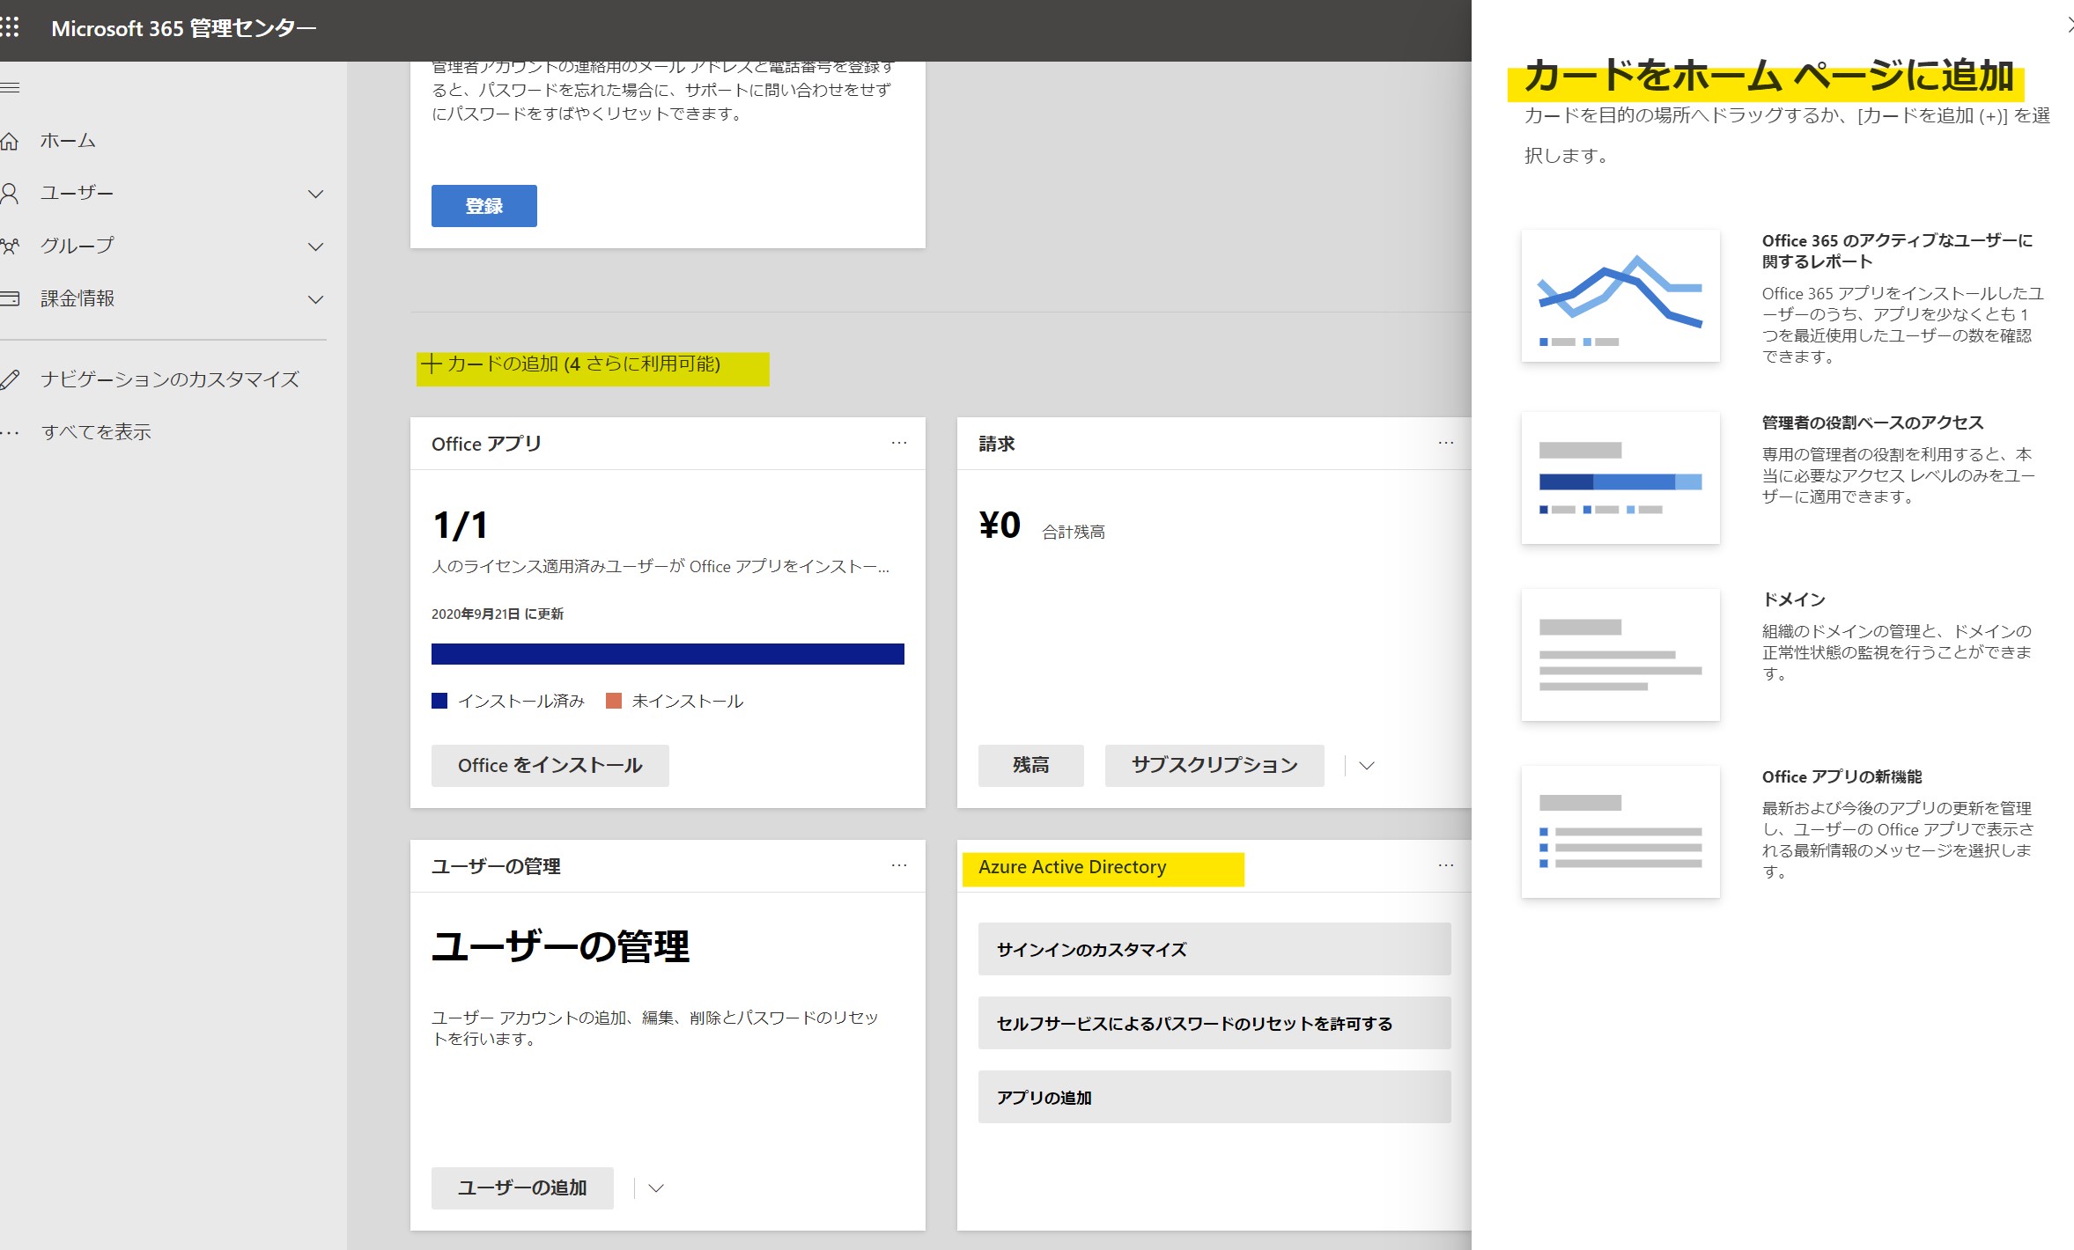Open the more options menu on the 請求 card
2074x1250 pixels.
pos(1445,443)
